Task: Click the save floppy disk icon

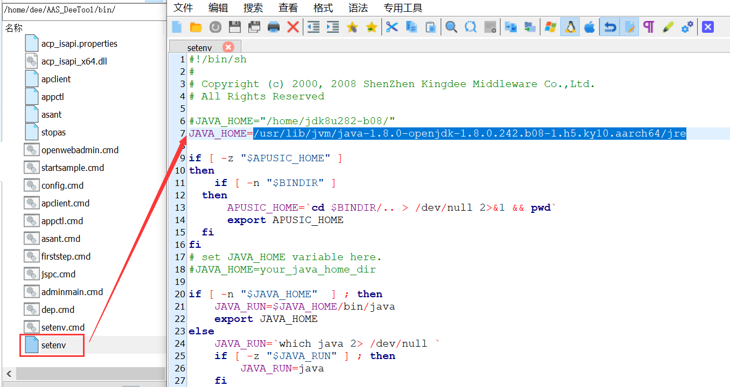Action: (234, 27)
